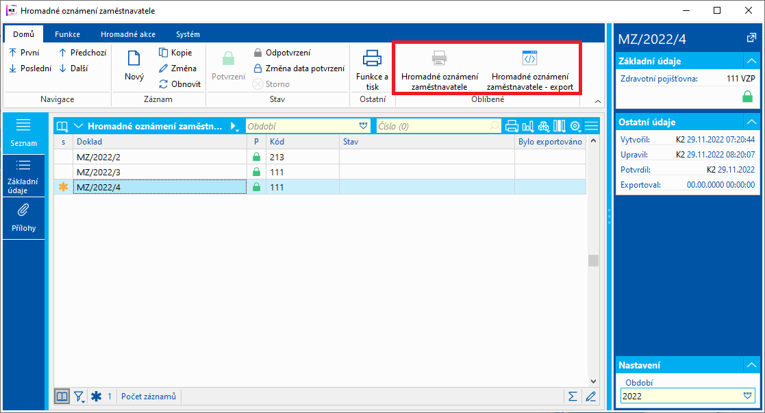
Task: Go to the Předchozí record
Action: (x=82, y=53)
